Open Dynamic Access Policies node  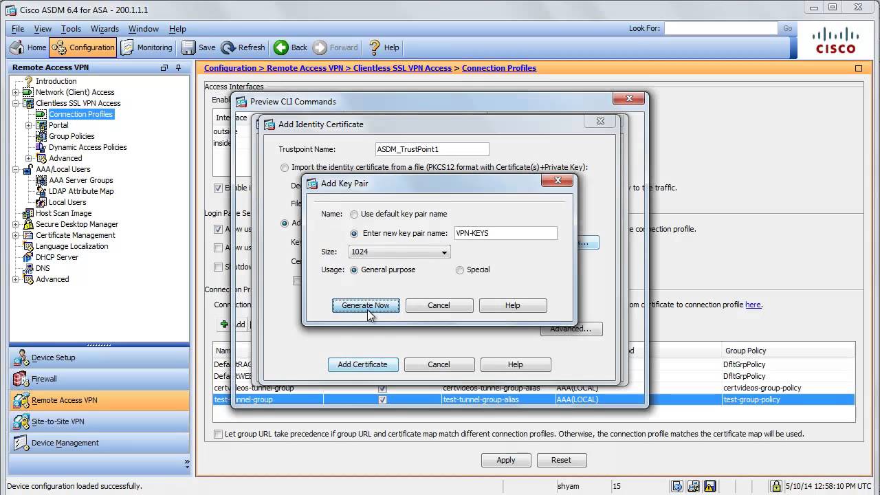pos(87,147)
